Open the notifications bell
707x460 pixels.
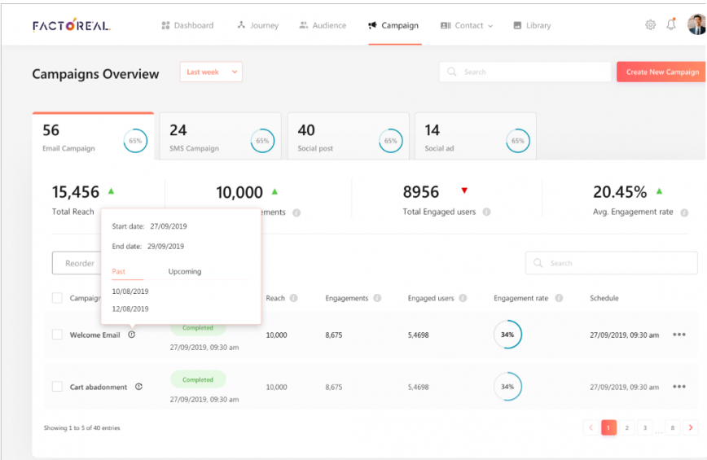point(671,25)
